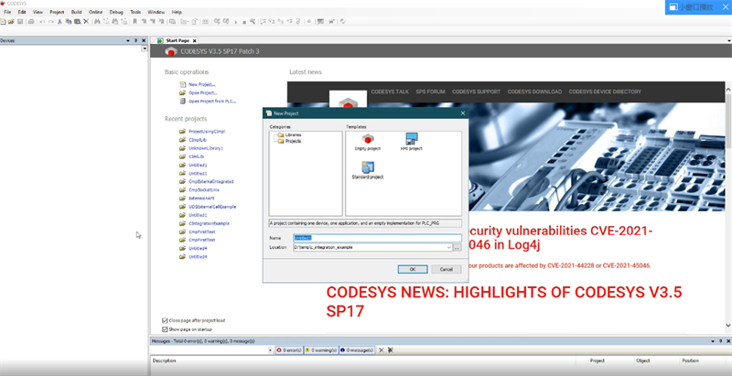Close New Project dialog with X
The image size is (732, 376).
click(x=463, y=113)
